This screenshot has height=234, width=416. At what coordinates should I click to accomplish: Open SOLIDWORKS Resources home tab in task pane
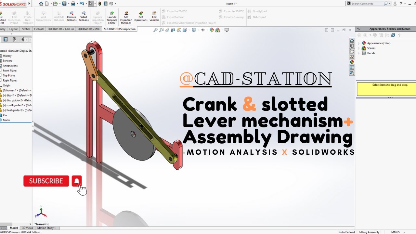coord(352,41)
